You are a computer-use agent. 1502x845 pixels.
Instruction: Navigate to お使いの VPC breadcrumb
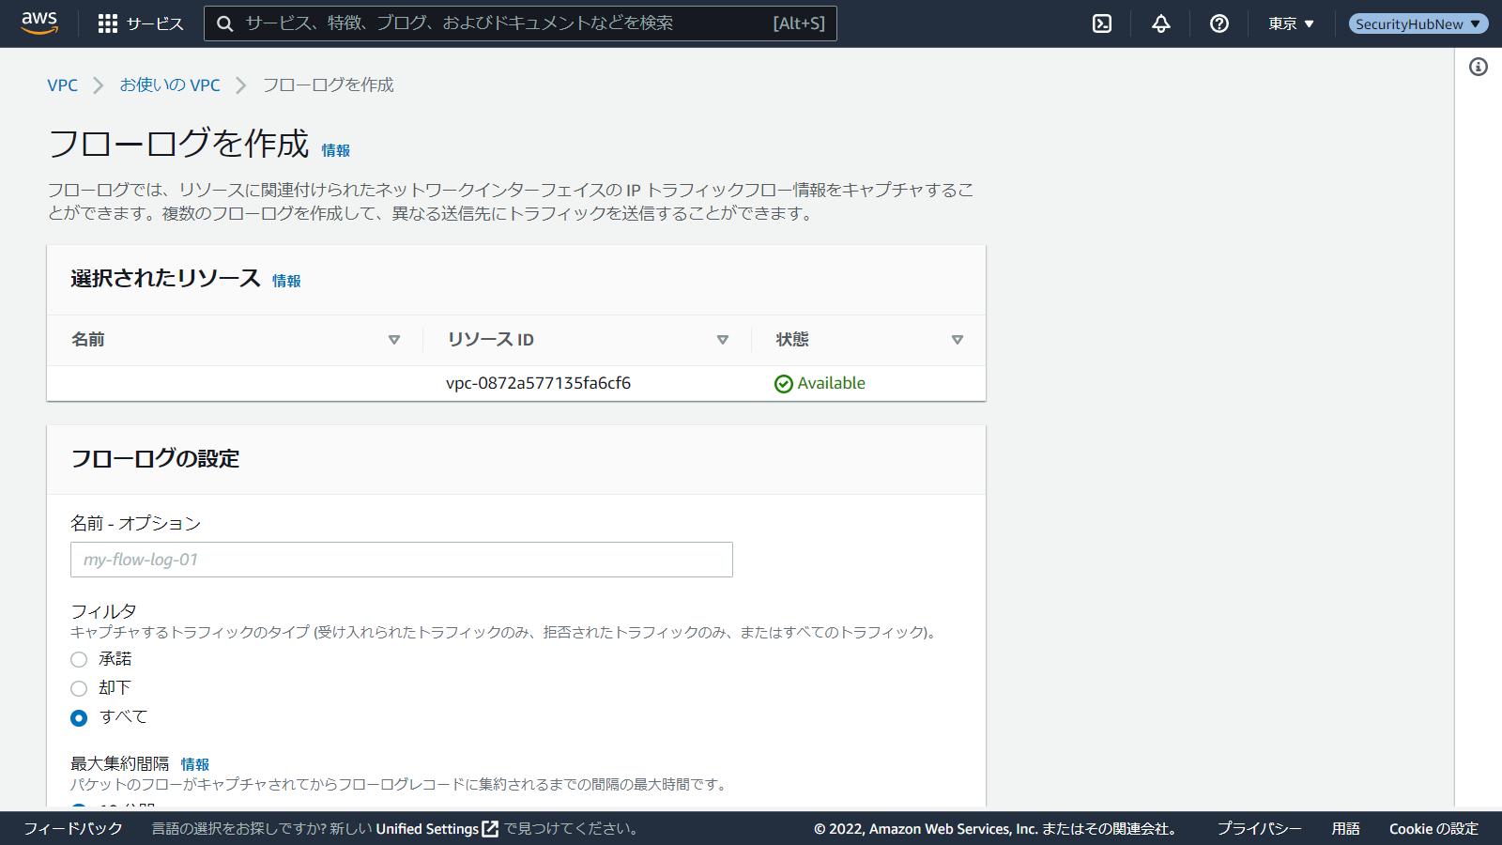coord(170,85)
